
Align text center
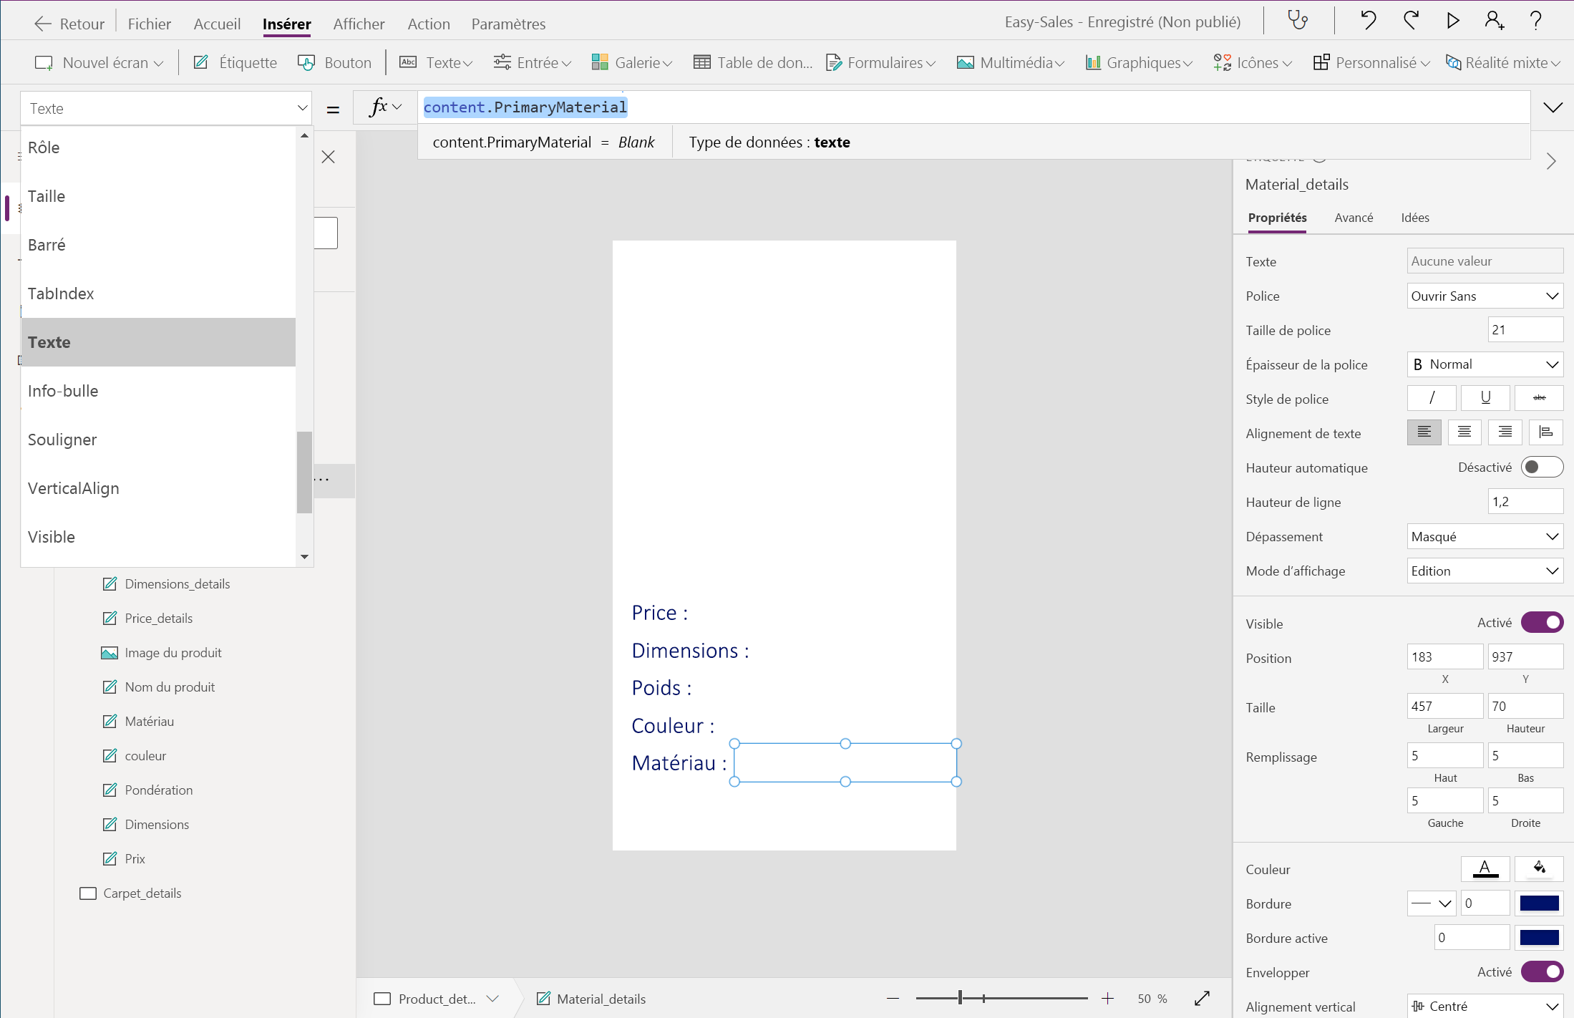(x=1464, y=432)
